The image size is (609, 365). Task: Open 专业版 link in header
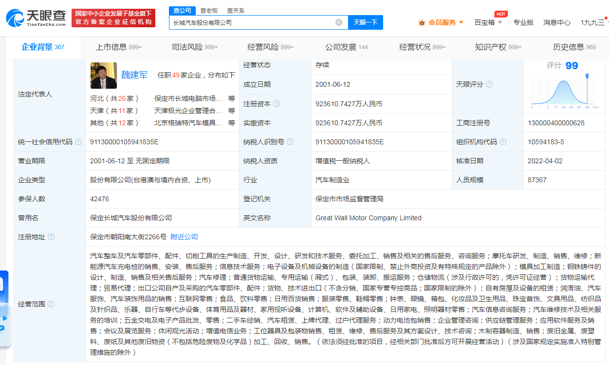point(523,22)
